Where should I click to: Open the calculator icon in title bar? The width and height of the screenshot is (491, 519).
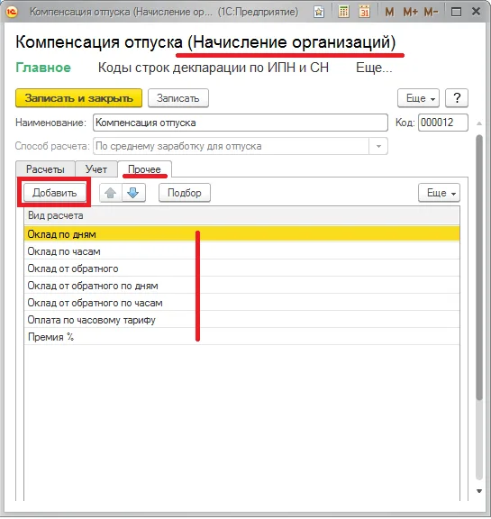[344, 13]
